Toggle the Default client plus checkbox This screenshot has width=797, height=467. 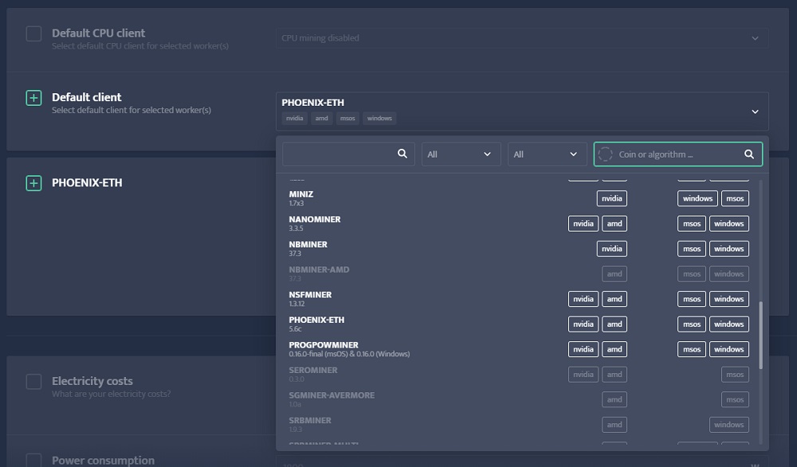[33, 98]
